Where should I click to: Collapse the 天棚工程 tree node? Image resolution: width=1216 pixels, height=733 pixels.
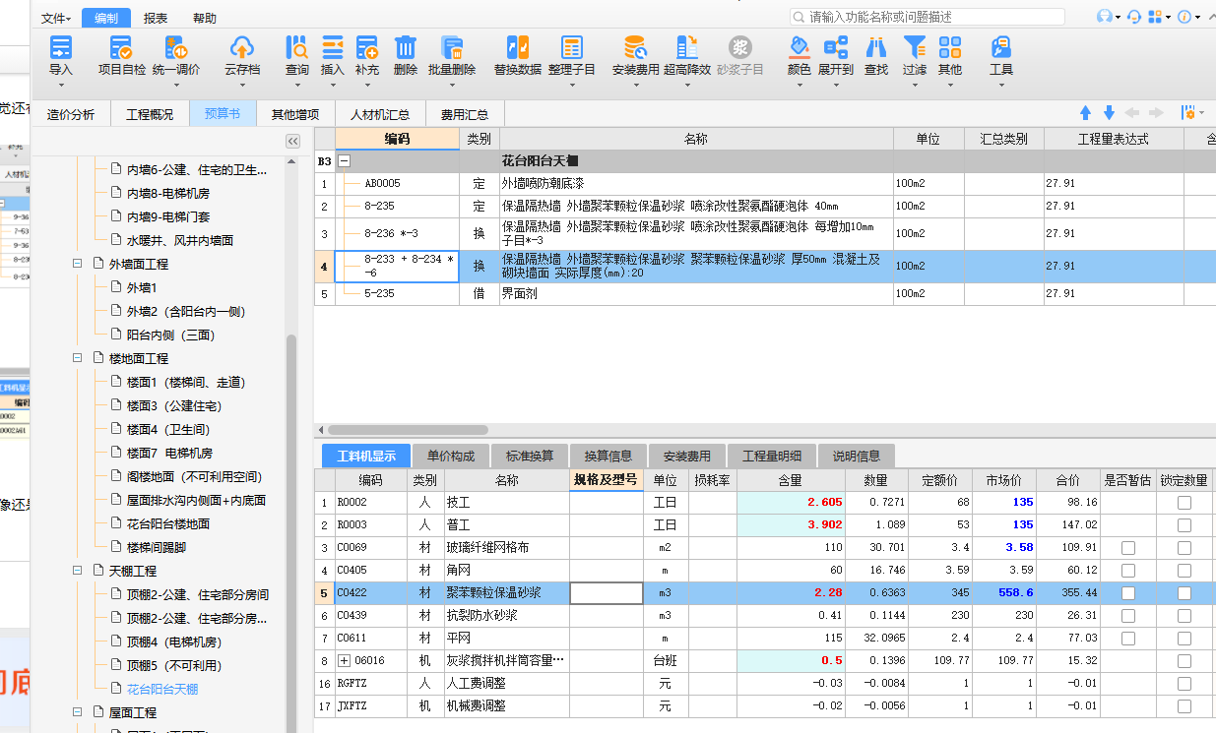[x=78, y=571]
